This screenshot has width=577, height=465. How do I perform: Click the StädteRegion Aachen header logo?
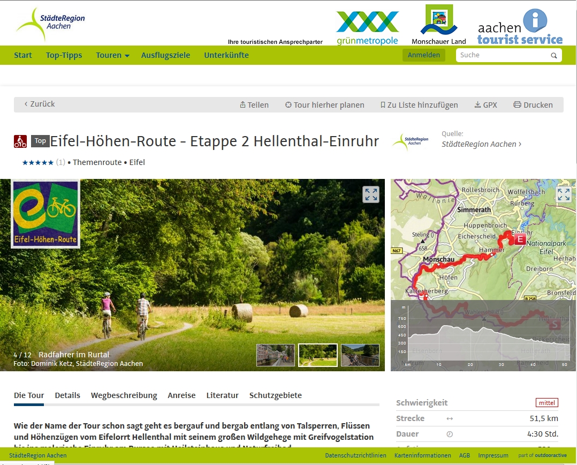click(50, 24)
